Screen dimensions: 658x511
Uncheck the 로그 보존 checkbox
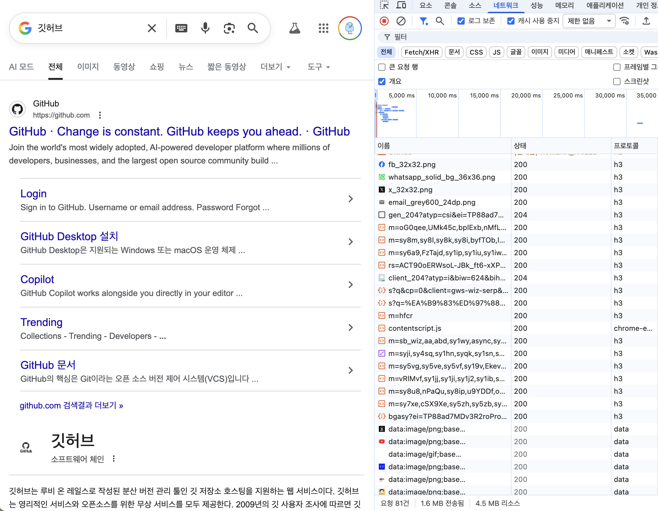(461, 21)
